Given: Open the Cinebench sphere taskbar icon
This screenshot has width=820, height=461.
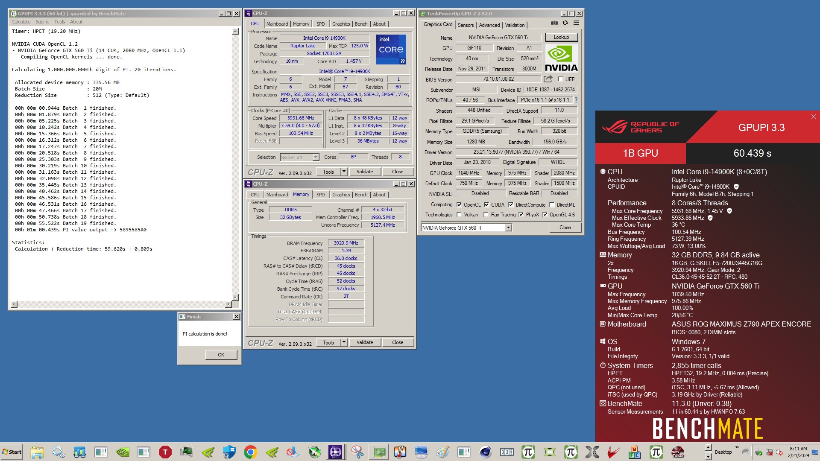Looking at the screenshot, I should [486, 452].
